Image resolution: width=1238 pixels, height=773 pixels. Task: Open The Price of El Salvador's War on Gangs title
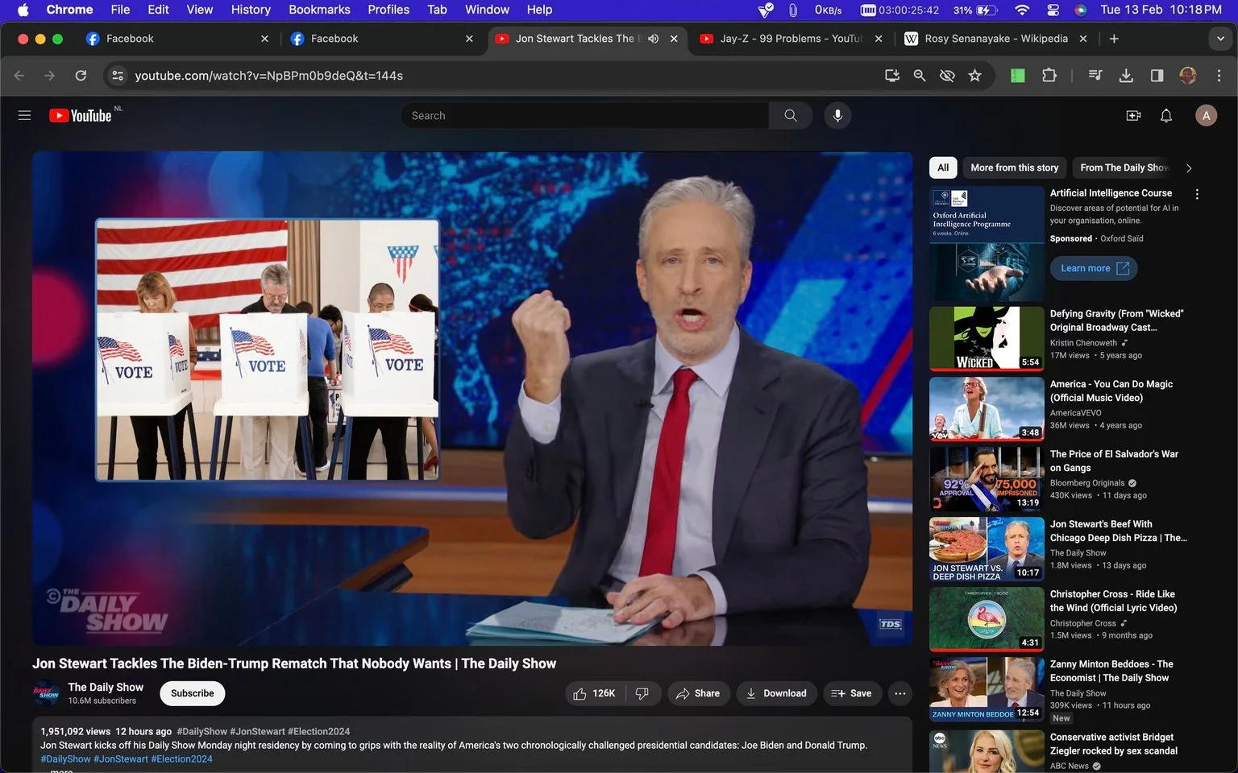(1114, 461)
